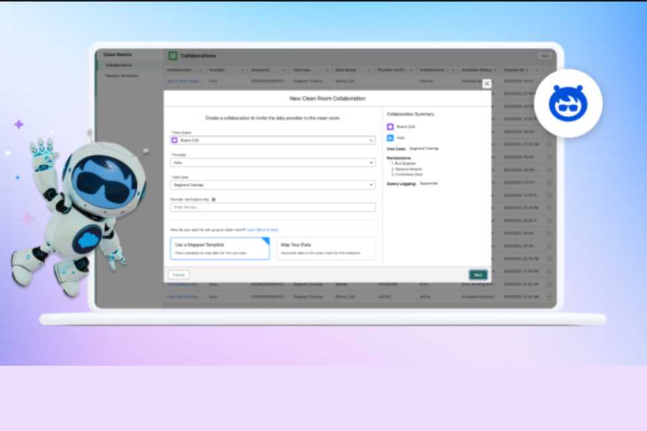
Task: Select the Use a Mapped Template option
Action: (220, 248)
